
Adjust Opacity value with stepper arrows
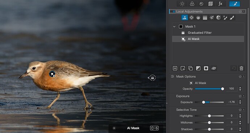(x=240, y=89)
